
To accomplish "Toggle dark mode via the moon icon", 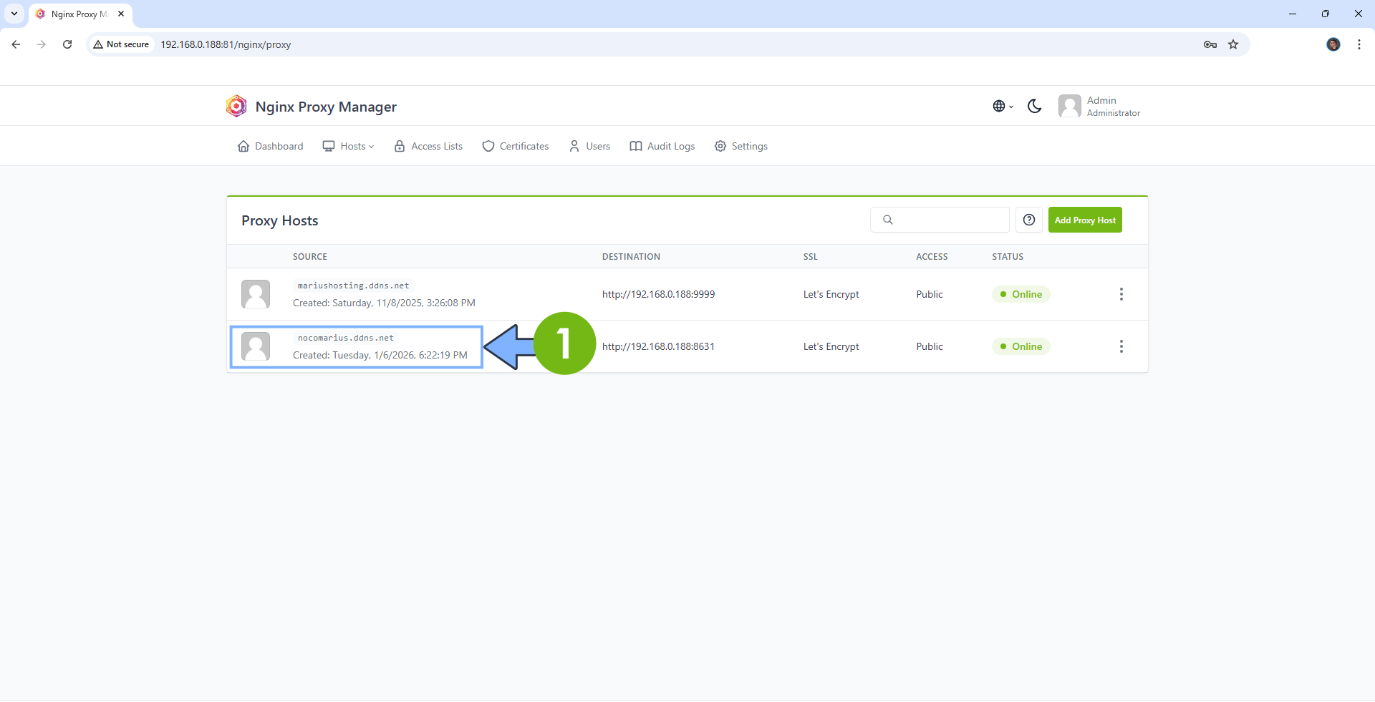I will click(x=1035, y=106).
